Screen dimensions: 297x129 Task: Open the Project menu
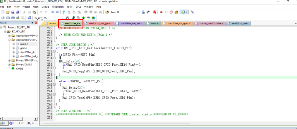coord(26,7)
